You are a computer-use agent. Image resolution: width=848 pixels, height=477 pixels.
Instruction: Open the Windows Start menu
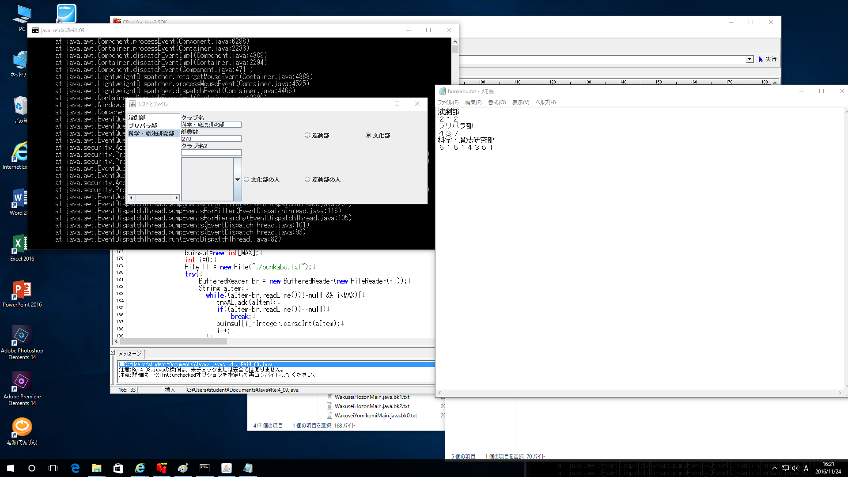[11, 468]
